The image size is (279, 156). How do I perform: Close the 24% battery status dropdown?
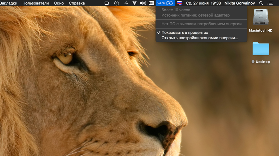point(165,3)
